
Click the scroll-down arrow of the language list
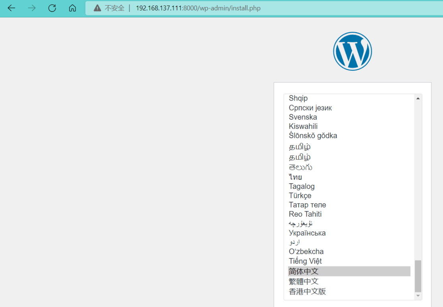coord(418,296)
